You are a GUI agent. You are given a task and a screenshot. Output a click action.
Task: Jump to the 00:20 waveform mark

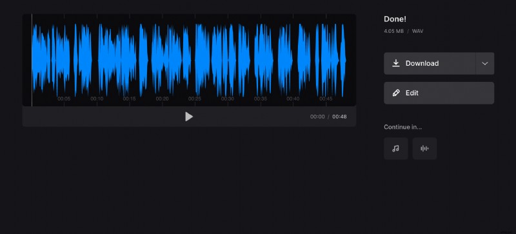tap(163, 99)
